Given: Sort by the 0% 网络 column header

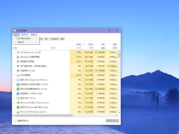Looking at the screenshot, I should pos(112,46).
